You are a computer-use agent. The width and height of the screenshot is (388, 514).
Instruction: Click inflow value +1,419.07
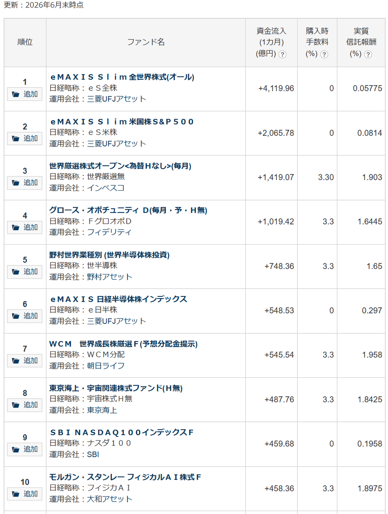tap(276, 177)
